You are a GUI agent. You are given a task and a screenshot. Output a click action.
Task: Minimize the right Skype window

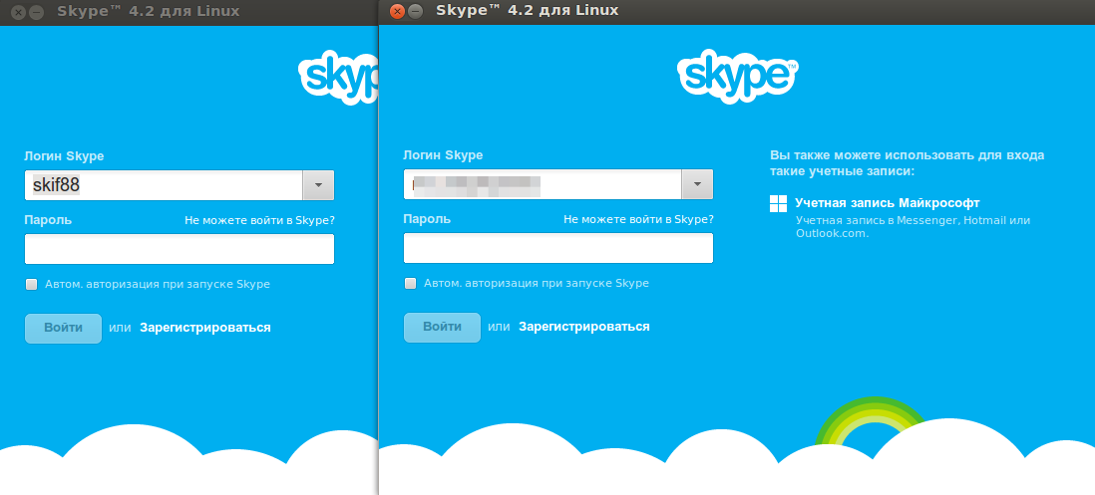(415, 11)
